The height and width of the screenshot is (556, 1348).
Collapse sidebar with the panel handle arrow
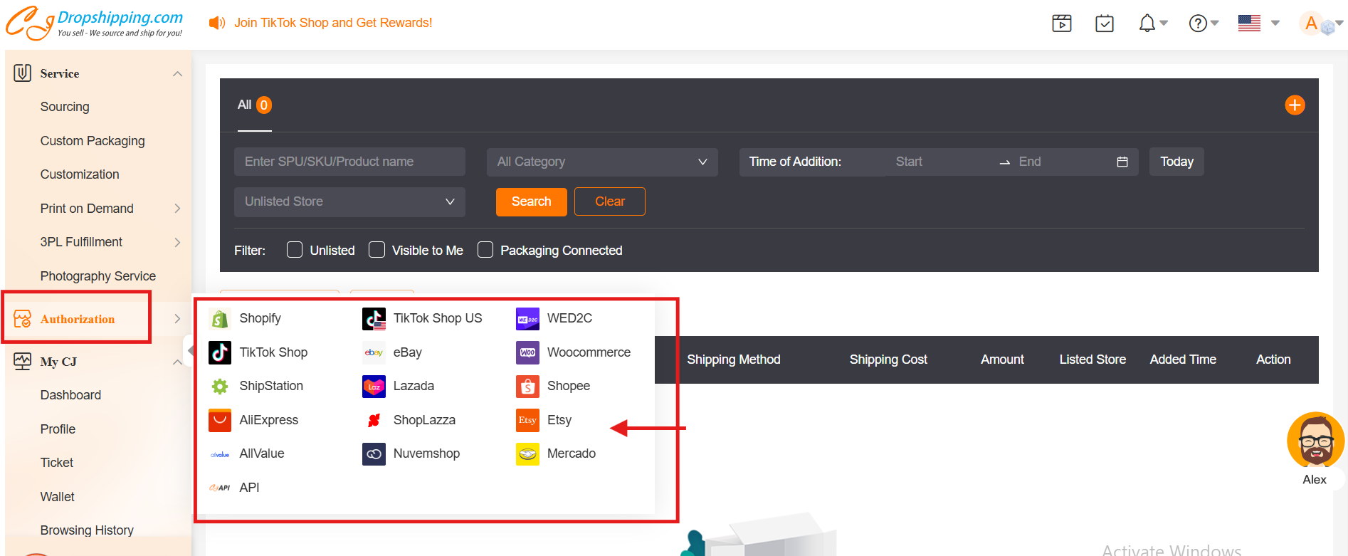point(190,350)
